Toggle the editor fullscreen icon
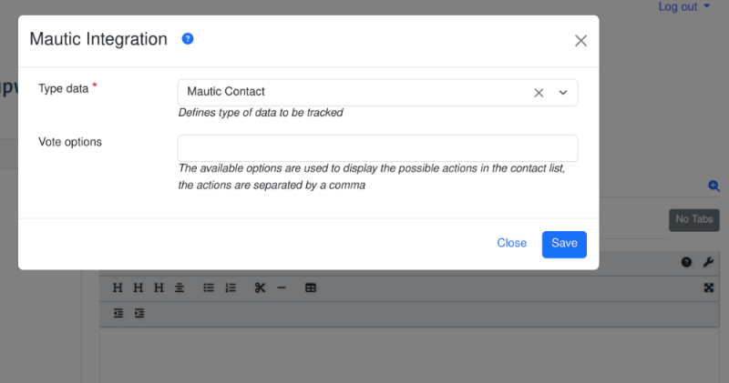This screenshot has width=729, height=383. (x=709, y=287)
